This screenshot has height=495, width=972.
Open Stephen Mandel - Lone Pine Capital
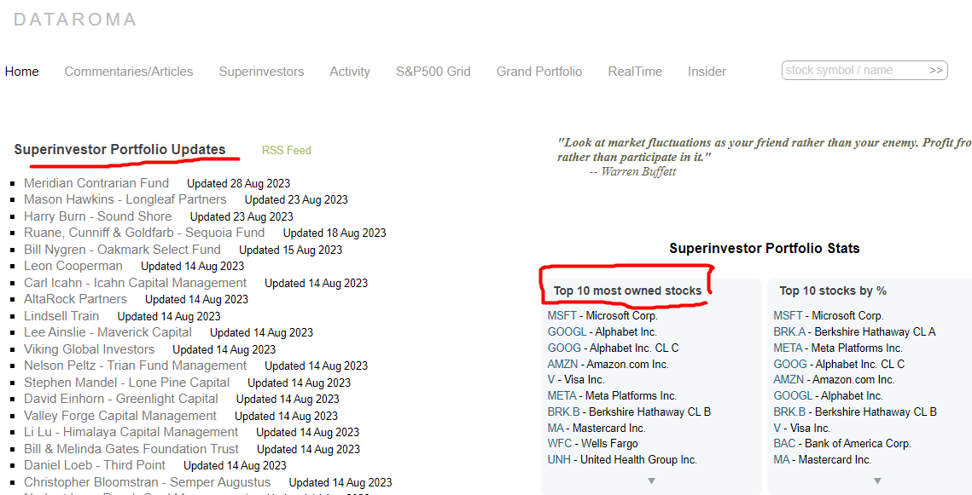pos(126,383)
